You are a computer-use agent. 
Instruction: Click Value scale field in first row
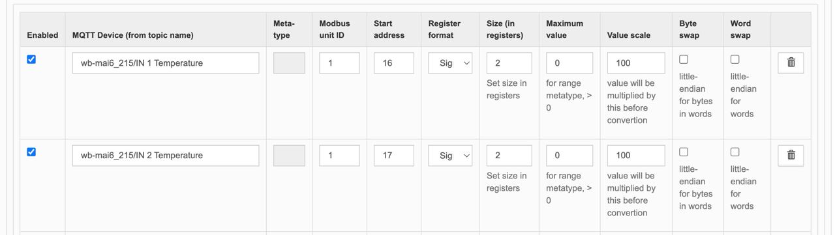[636, 63]
